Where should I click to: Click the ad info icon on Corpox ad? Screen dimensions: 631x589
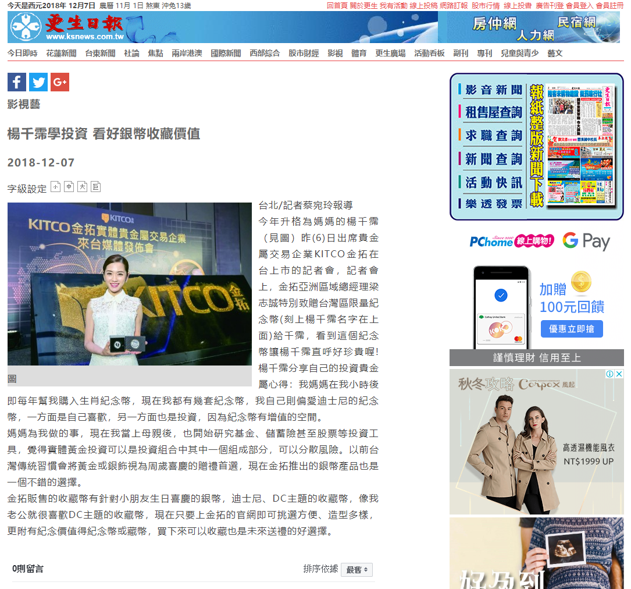click(609, 374)
